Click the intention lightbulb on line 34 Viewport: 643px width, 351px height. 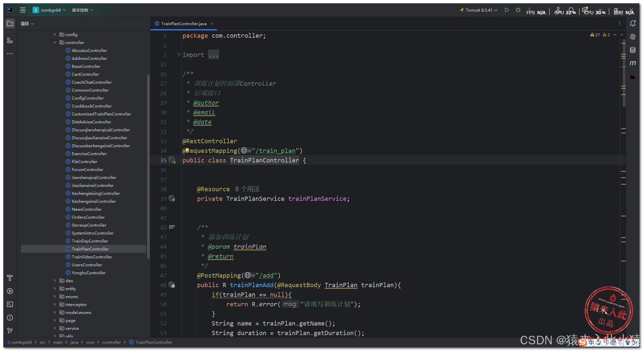click(x=187, y=150)
